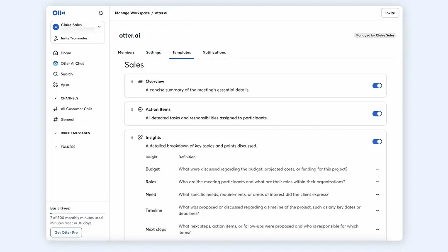Image resolution: width=448 pixels, height=252 pixels.
Task: Click the Budget definition text
Action: 263,169
